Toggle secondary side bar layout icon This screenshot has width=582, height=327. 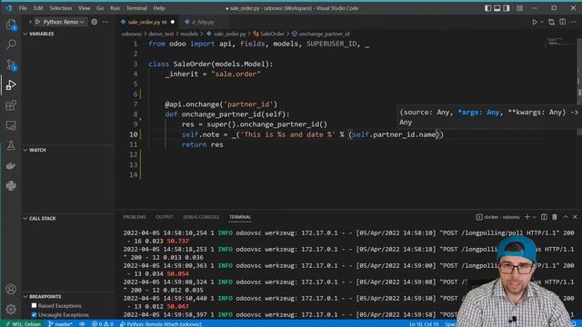pos(507,8)
